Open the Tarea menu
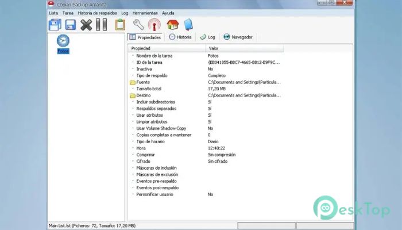Image resolution: width=402 pixels, height=230 pixels. [68, 13]
